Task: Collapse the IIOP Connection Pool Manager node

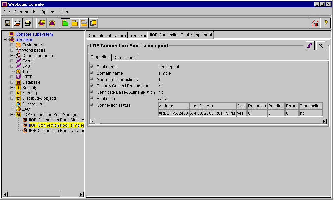Action: 12,115
